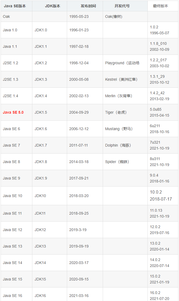Click the Kestrel codename cell
This screenshot has height=301, width=179.
[x=121, y=79]
